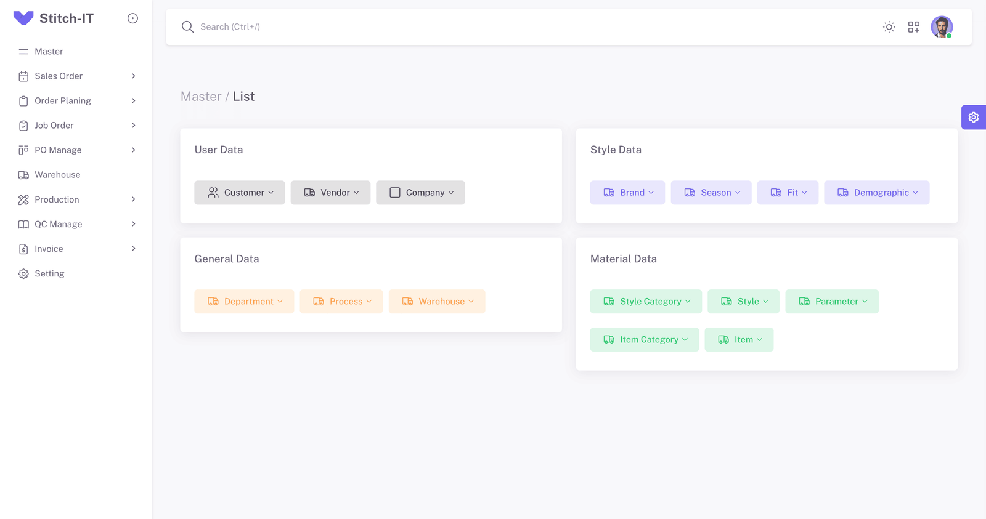Image resolution: width=986 pixels, height=519 pixels.
Task: Click the Department button
Action: click(x=244, y=302)
